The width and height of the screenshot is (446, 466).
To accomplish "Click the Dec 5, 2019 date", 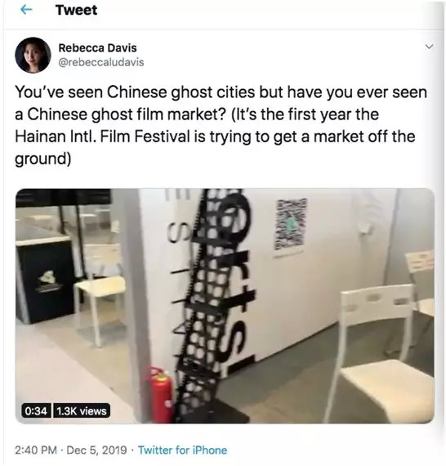I will (97, 450).
